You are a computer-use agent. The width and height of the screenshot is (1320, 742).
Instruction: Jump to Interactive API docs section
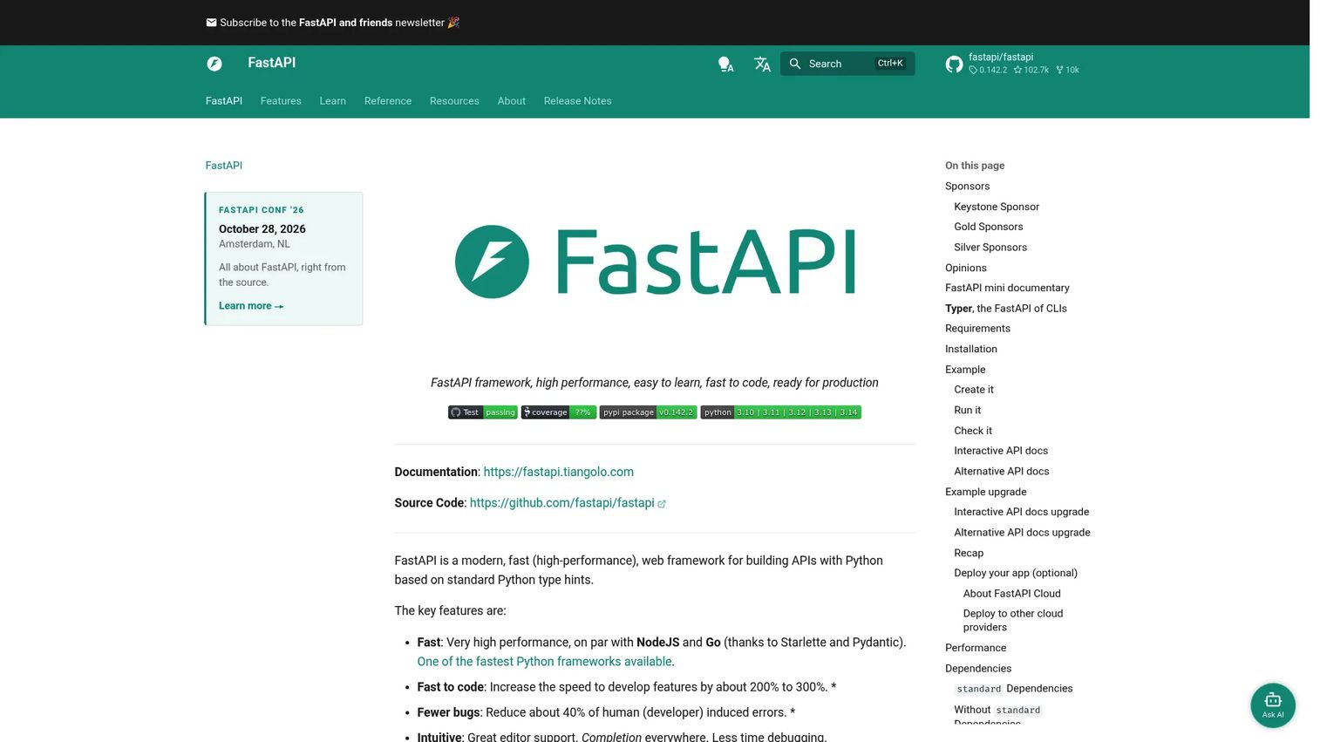point(1001,451)
